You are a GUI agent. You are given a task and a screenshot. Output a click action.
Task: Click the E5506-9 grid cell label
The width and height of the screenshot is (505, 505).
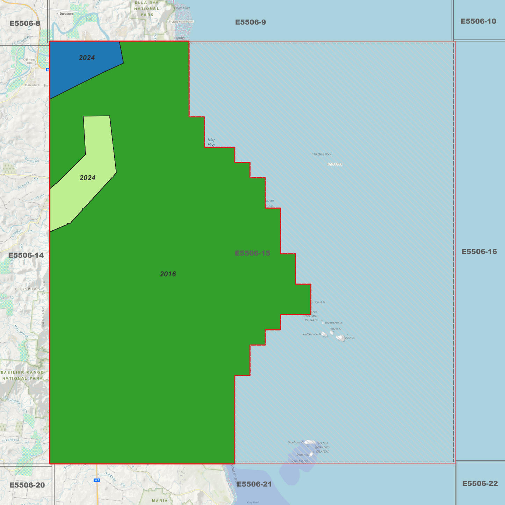point(251,22)
